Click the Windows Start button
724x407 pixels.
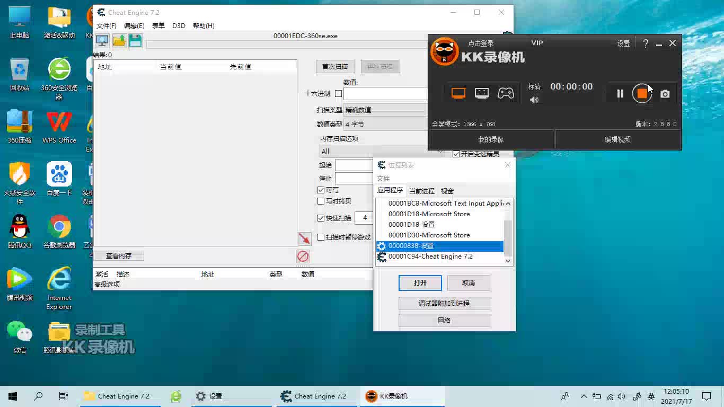click(13, 396)
